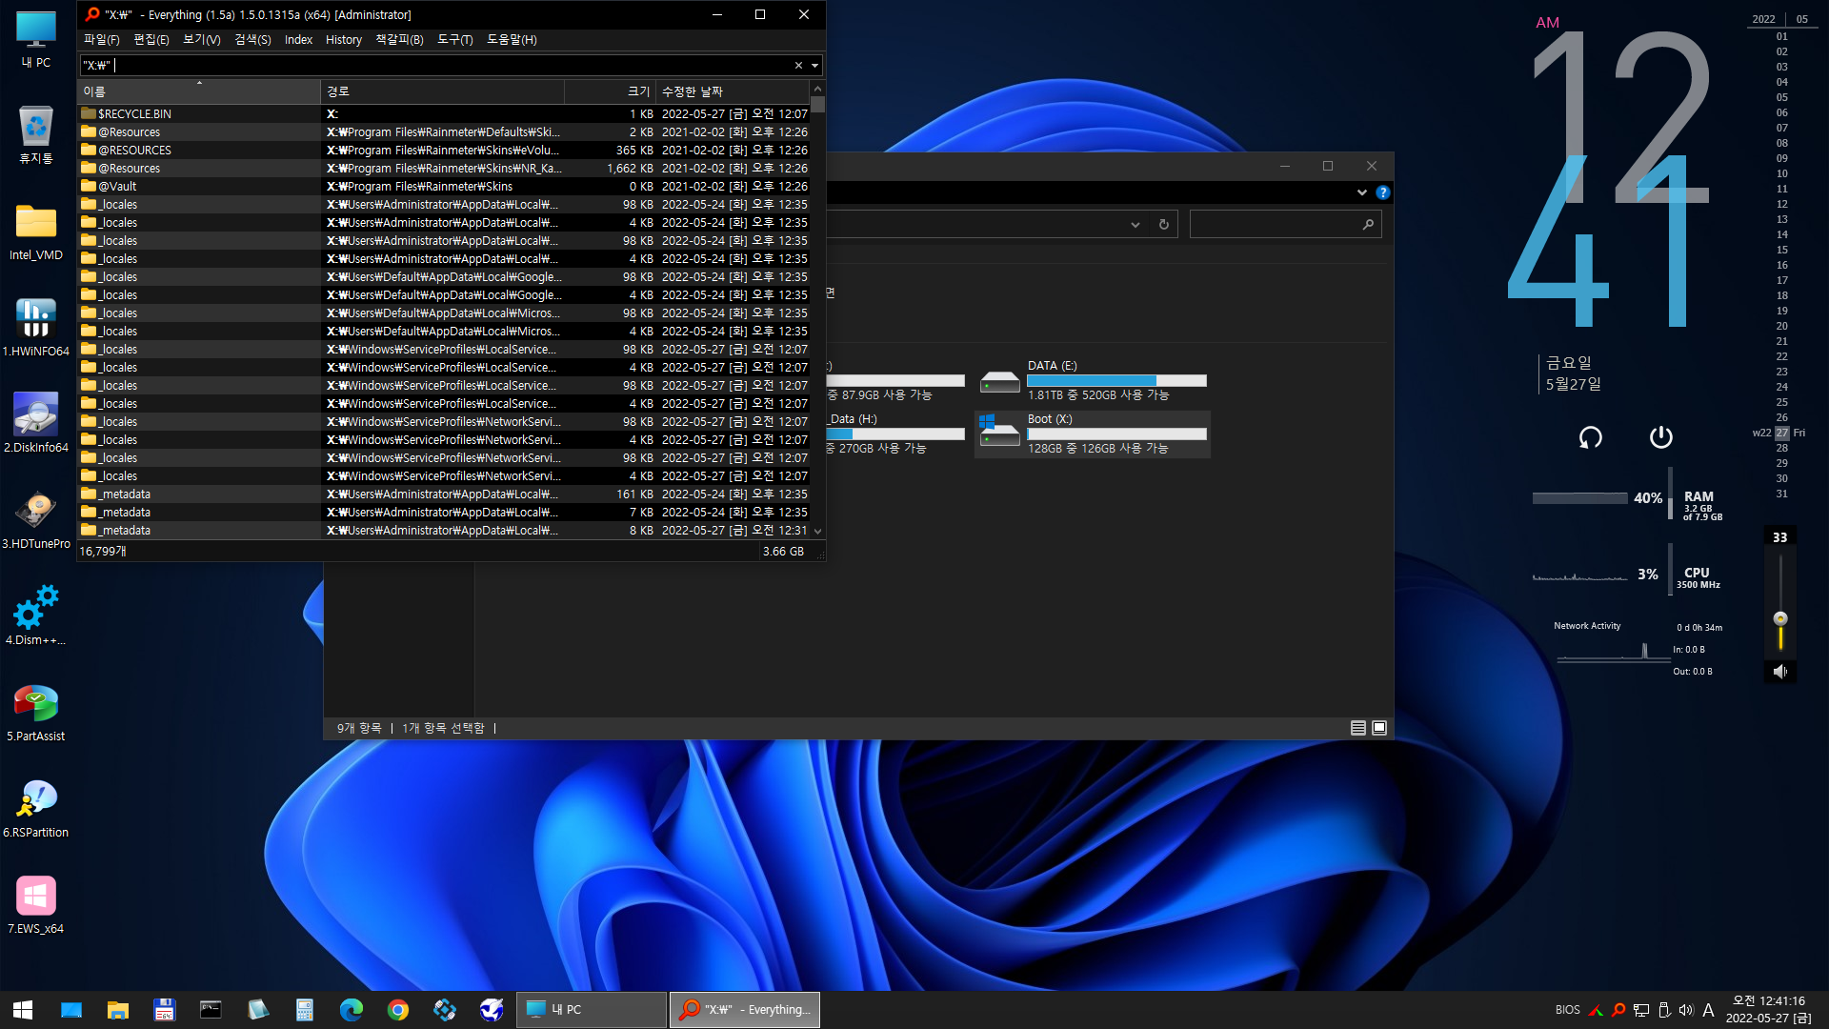Click the Rainmeter power button icon
This screenshot has width=1829, height=1029.
click(x=1660, y=437)
